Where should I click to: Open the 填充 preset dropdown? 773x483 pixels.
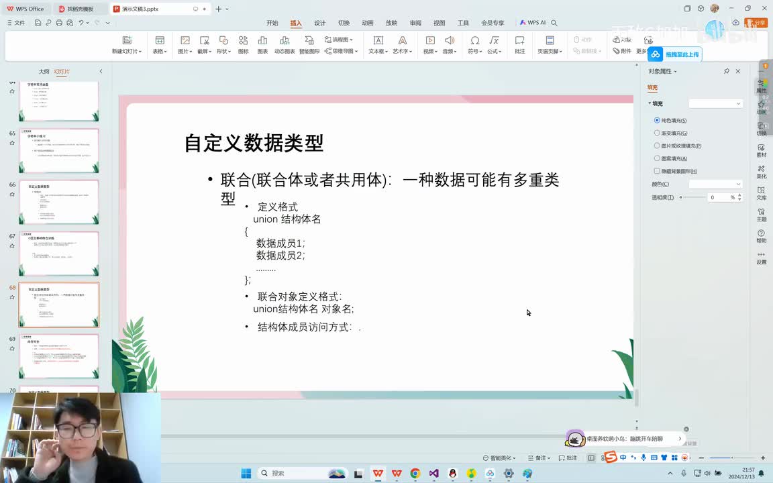click(x=715, y=103)
